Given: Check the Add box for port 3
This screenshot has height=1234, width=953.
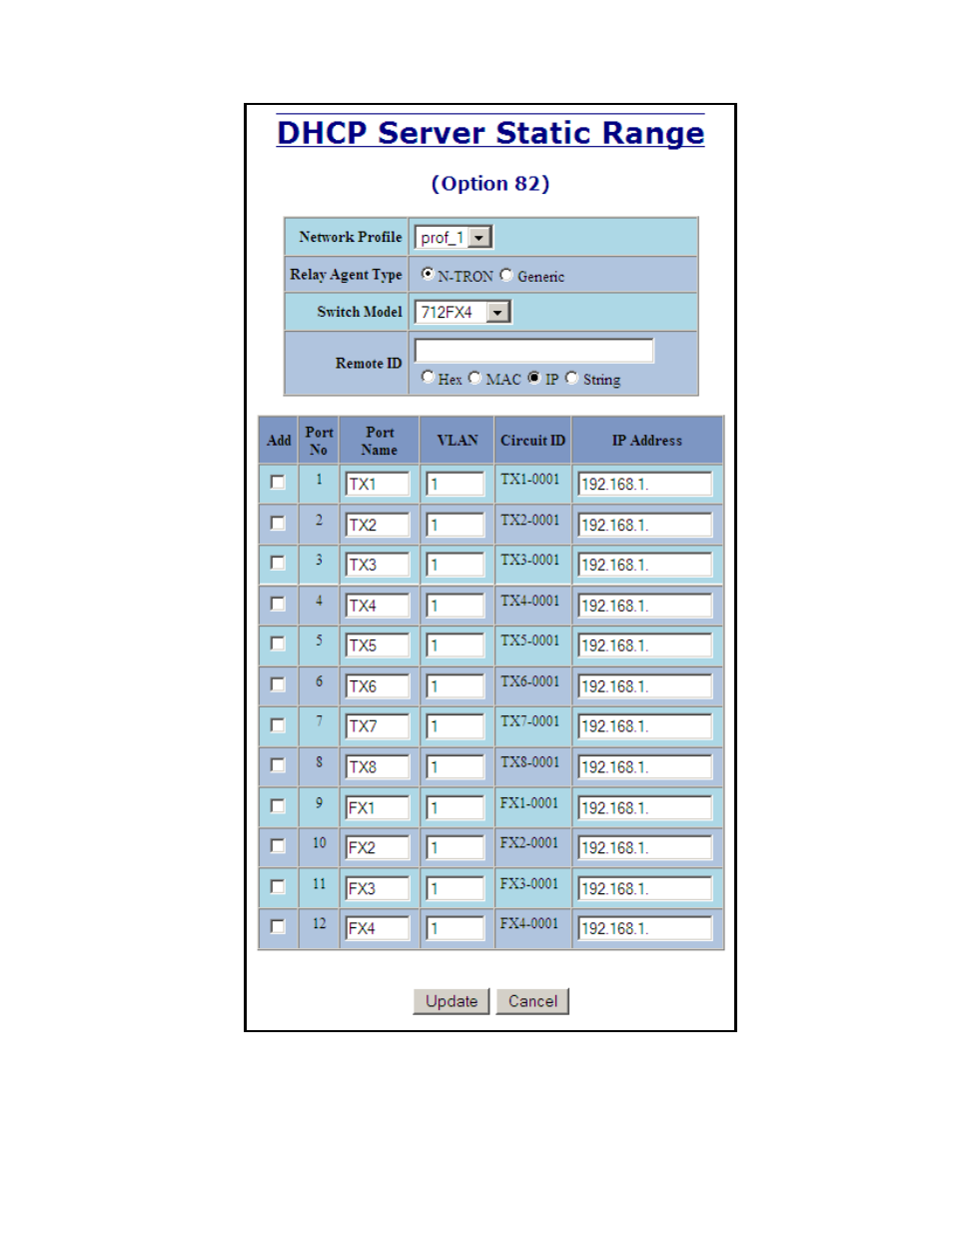Looking at the screenshot, I should point(278,563).
